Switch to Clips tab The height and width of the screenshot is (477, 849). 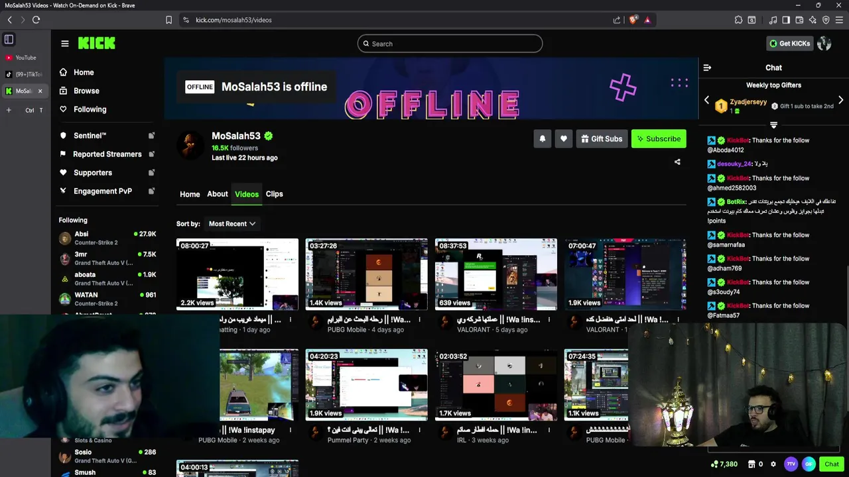(274, 194)
